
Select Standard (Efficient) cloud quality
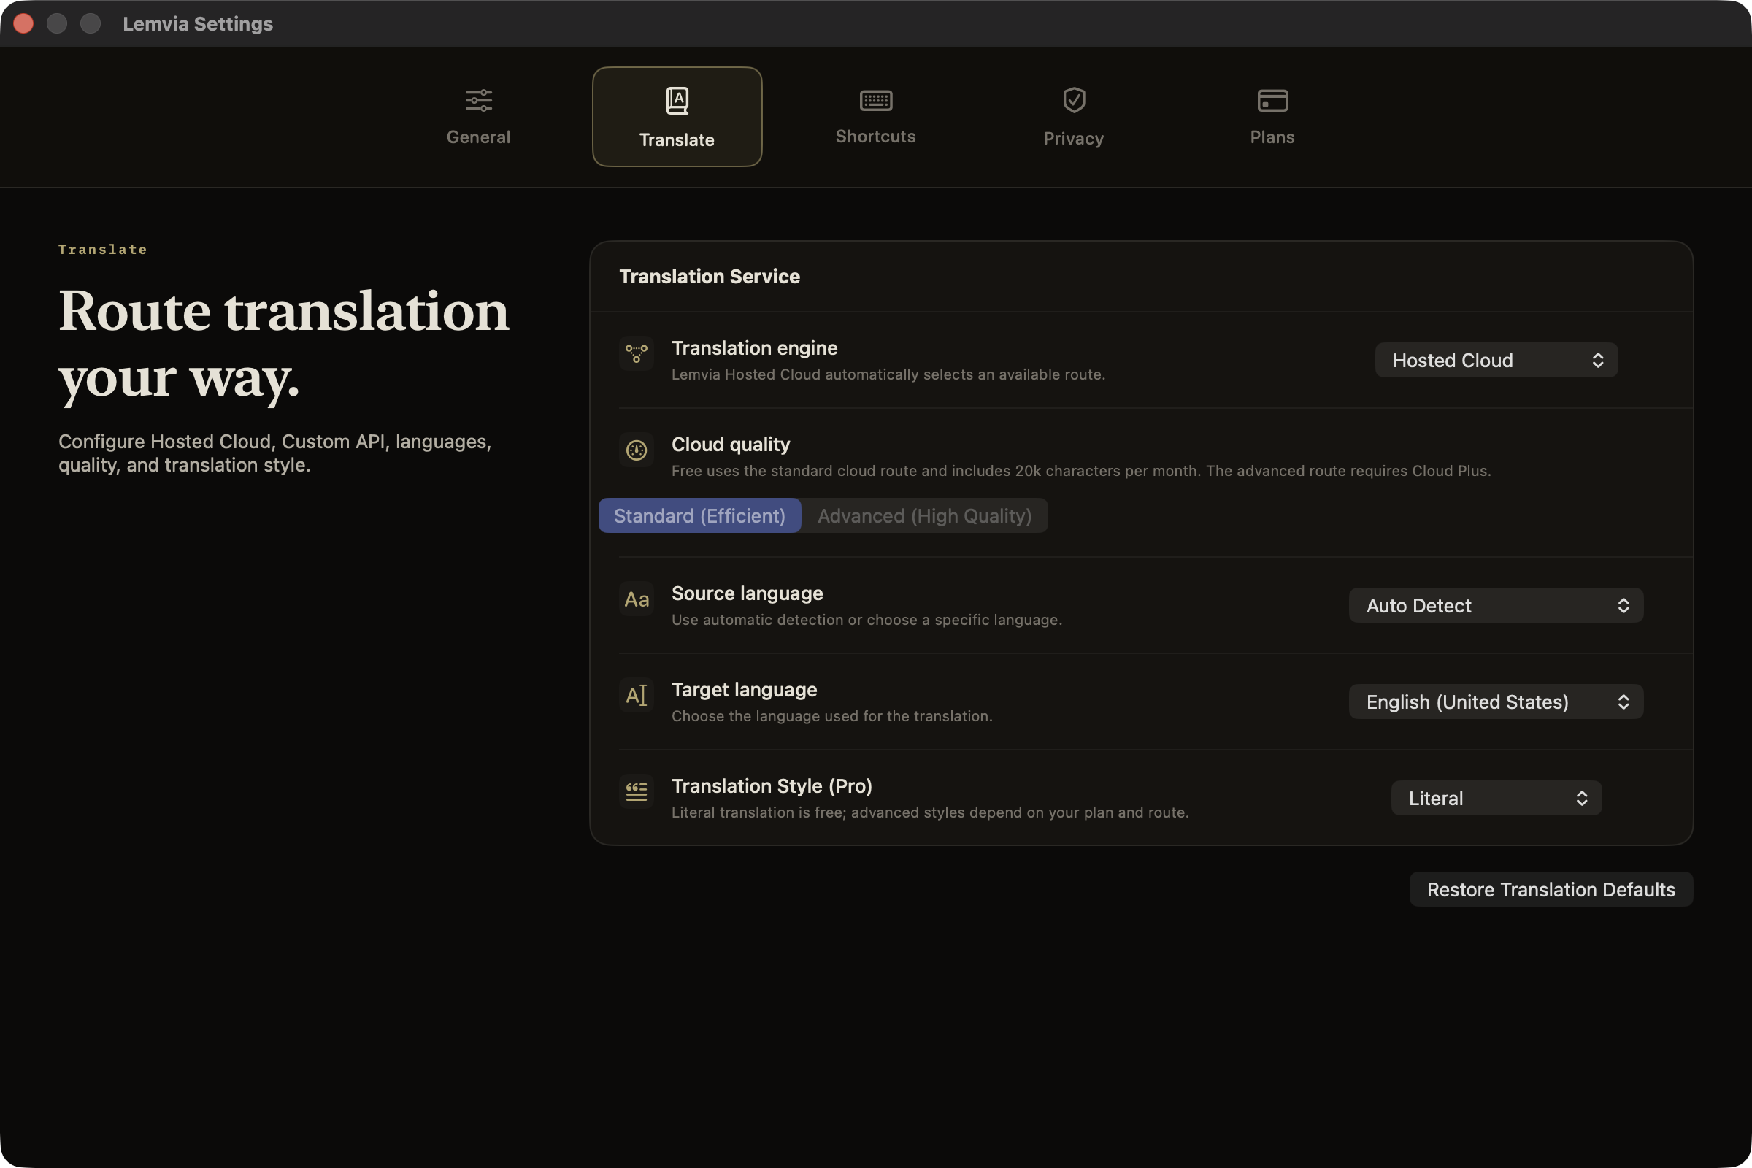(x=699, y=515)
